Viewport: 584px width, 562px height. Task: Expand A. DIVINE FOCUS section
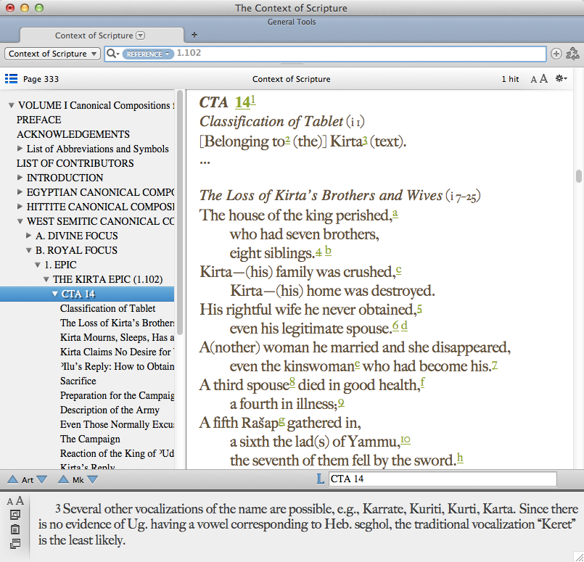[x=29, y=236]
